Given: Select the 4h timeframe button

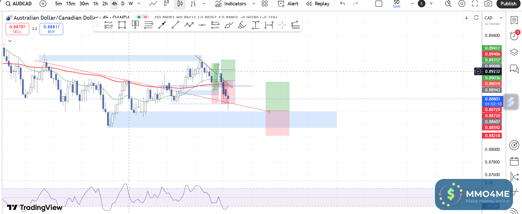Looking at the screenshot, I should 115,4.
